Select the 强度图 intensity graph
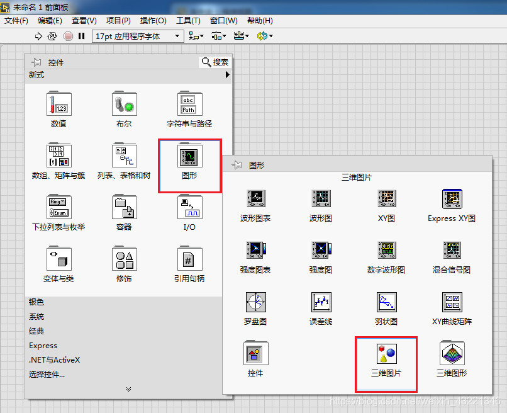Screen dimensions: 507x413 pos(321,250)
